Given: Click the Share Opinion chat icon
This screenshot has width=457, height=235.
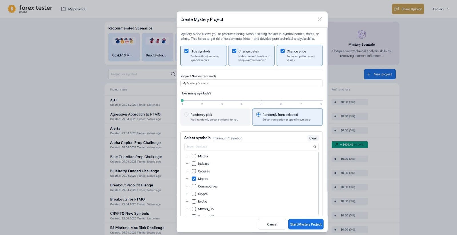Looking at the screenshot, I should [397, 9].
